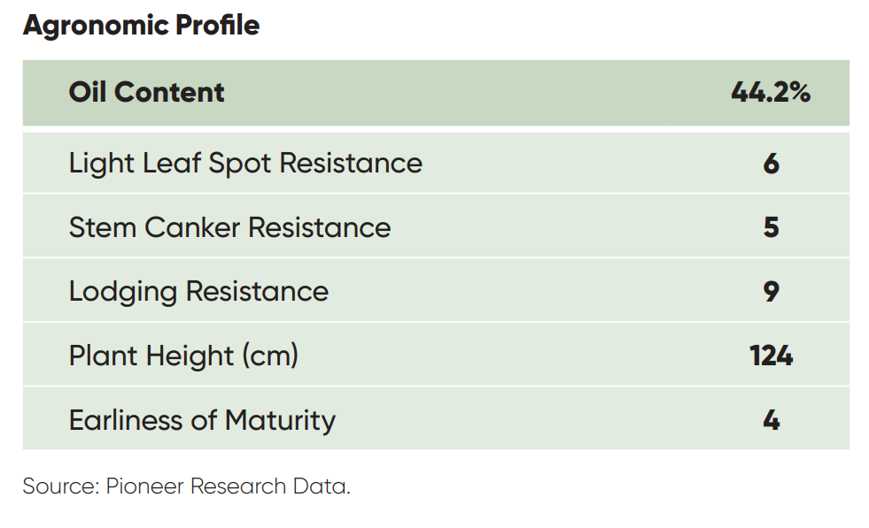Click the Light Leaf Spot rating 6
Viewport: 869px width, 528px height.
[x=771, y=164]
